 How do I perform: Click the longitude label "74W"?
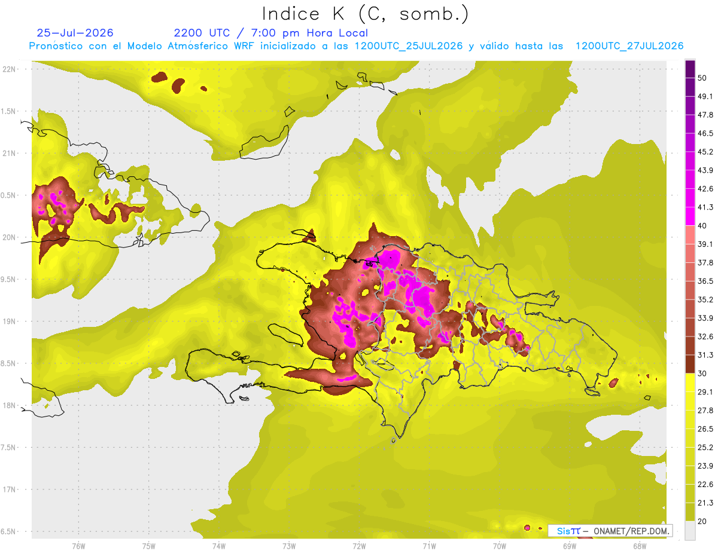pos(219,546)
